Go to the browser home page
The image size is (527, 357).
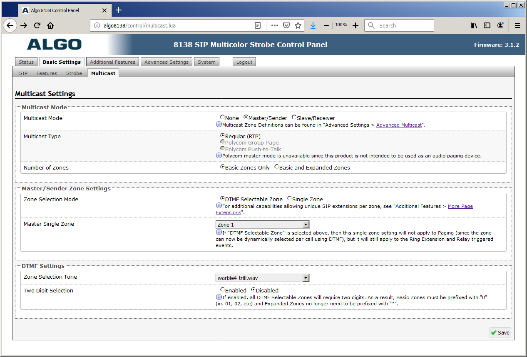[50, 25]
